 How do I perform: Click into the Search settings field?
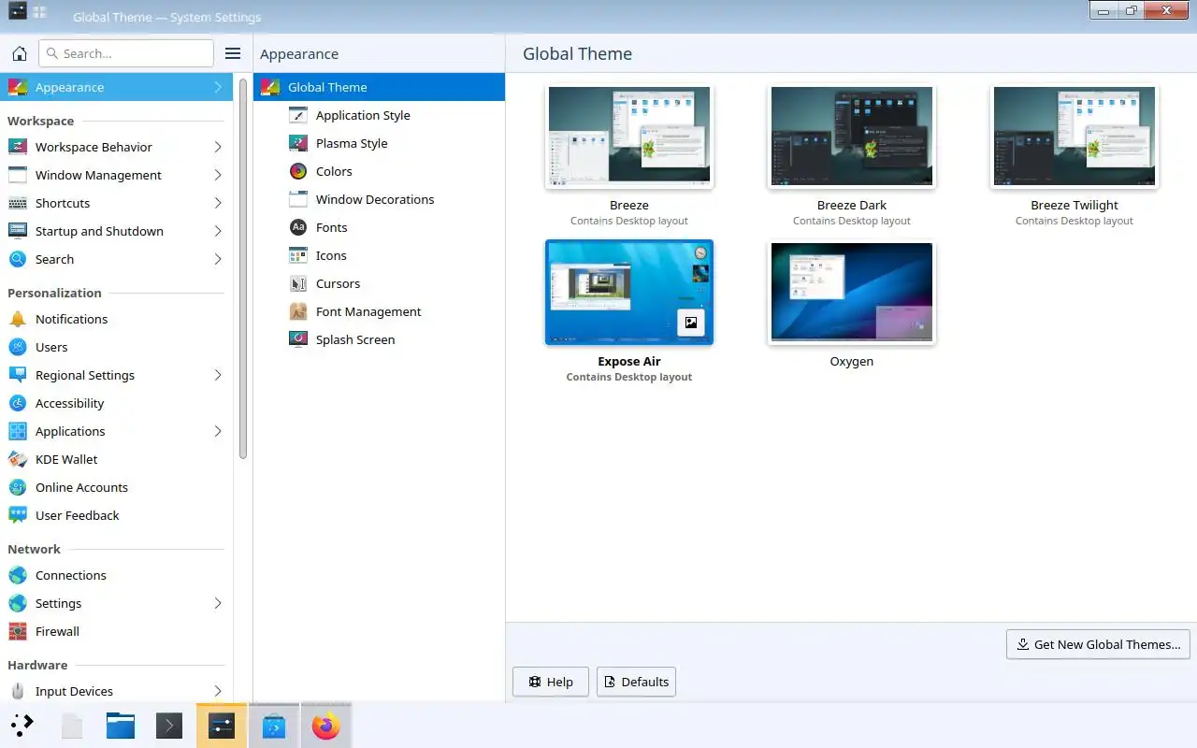tap(126, 53)
